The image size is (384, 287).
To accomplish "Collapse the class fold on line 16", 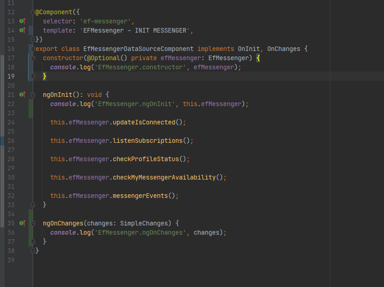I will (33, 49).
